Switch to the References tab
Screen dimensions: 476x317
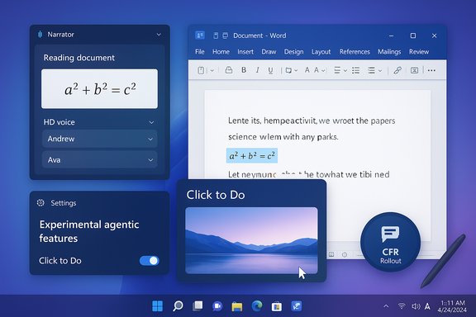point(355,52)
